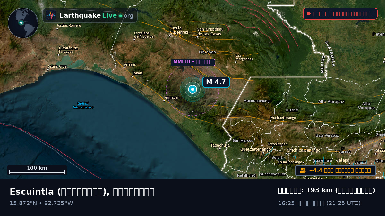
Task: Click the Gulf of Tehuantepec label
Action: point(83,105)
